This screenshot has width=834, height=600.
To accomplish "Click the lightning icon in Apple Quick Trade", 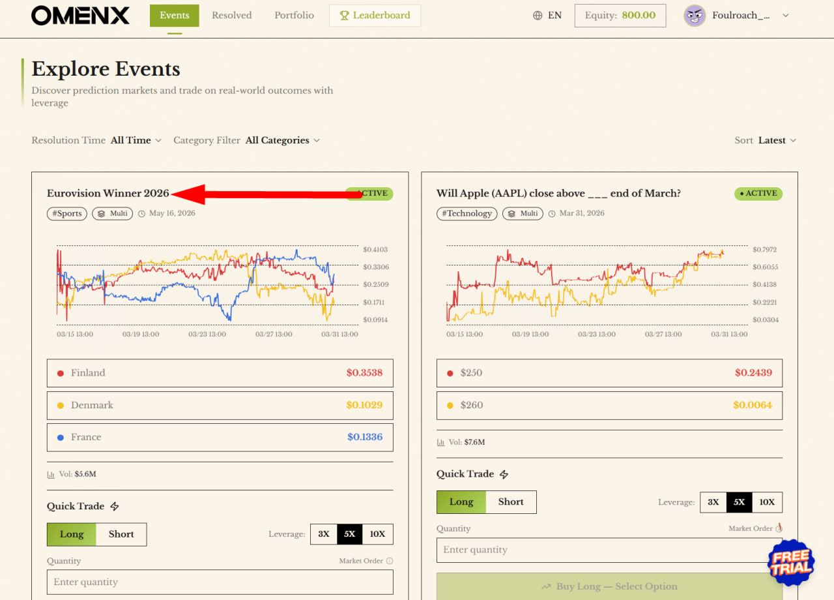I will point(504,474).
